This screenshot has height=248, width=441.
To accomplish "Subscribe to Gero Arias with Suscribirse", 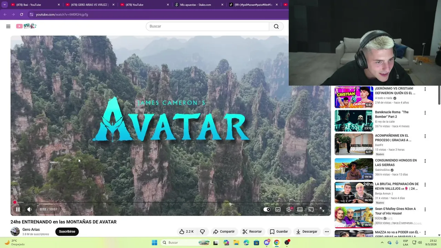I will pyautogui.click(x=67, y=231).
